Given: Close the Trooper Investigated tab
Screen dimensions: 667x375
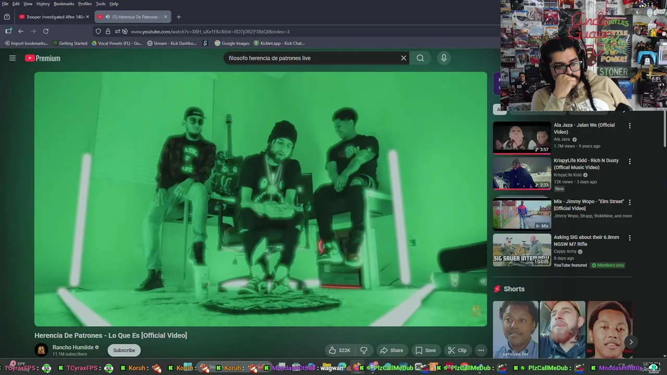Looking at the screenshot, I should (x=88, y=17).
